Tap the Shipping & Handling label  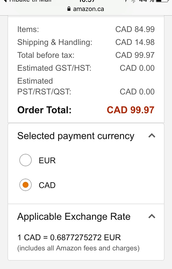point(55,42)
